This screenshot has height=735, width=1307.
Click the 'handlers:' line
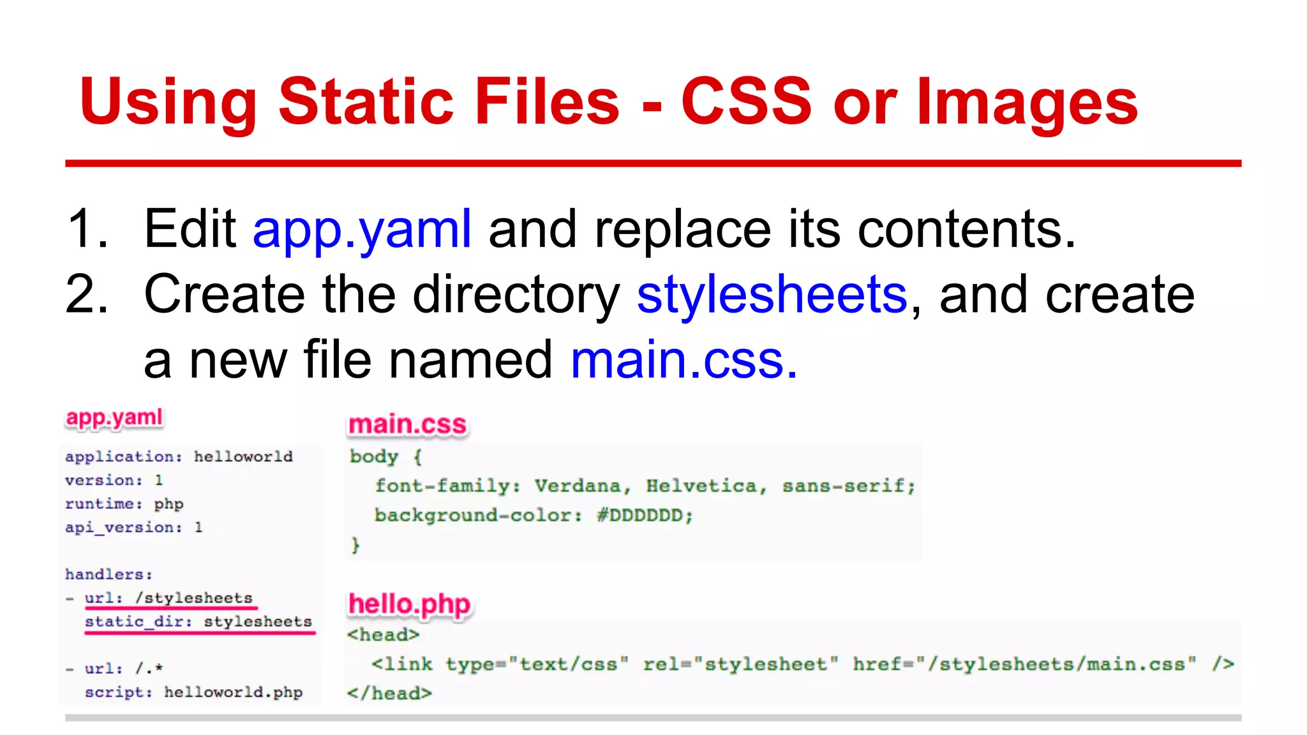click(x=108, y=574)
